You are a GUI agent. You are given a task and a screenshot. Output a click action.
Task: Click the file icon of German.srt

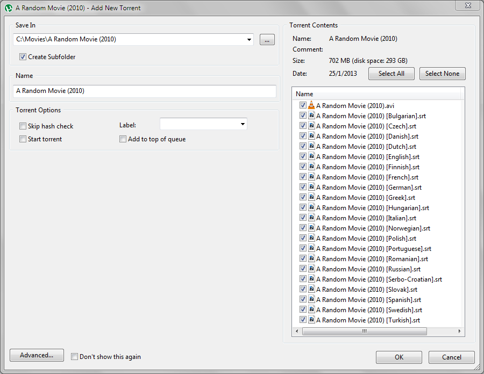pyautogui.click(x=311, y=188)
